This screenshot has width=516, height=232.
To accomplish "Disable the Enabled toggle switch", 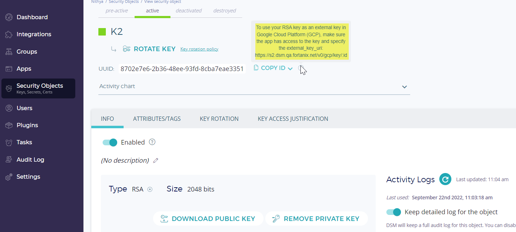I will 110,142.
